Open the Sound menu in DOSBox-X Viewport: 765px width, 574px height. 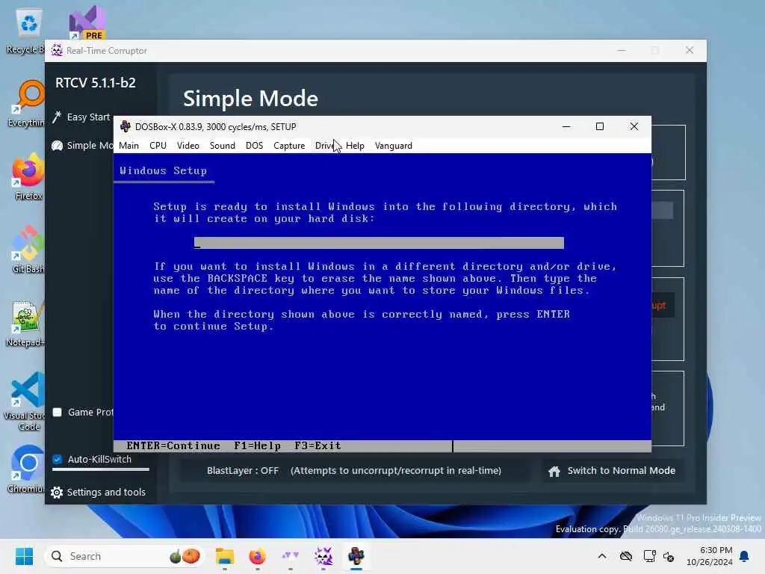pos(222,146)
